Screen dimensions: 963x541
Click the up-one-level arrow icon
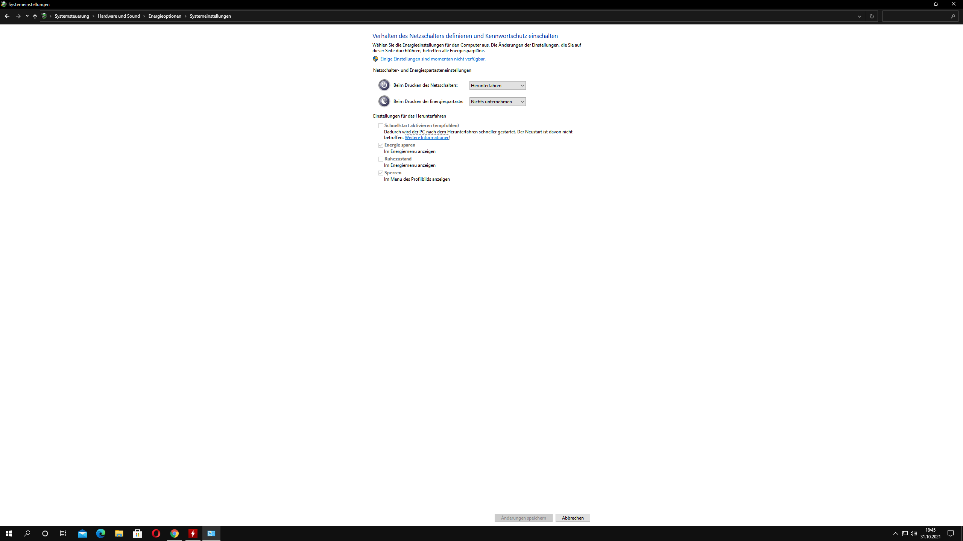point(35,16)
